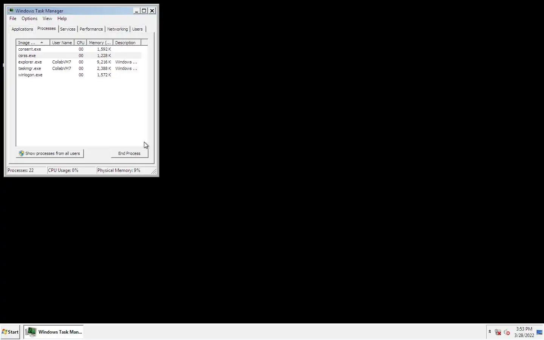
Task: Sort by User Name column header
Action: point(62,43)
